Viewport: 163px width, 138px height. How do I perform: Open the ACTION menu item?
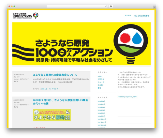tap(128, 16)
